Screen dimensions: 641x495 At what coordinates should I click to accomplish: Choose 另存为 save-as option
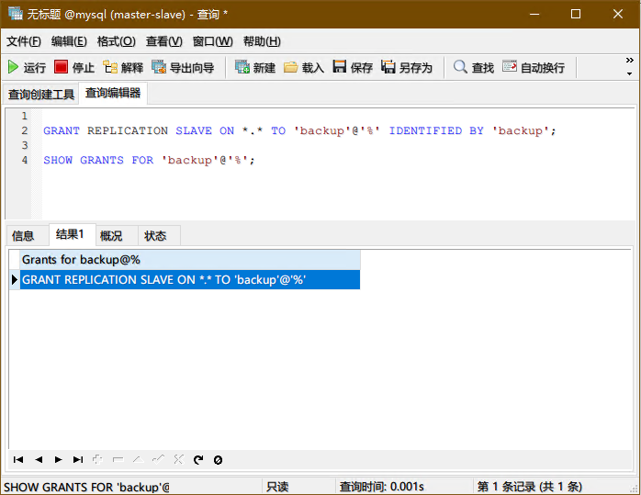[406, 67]
